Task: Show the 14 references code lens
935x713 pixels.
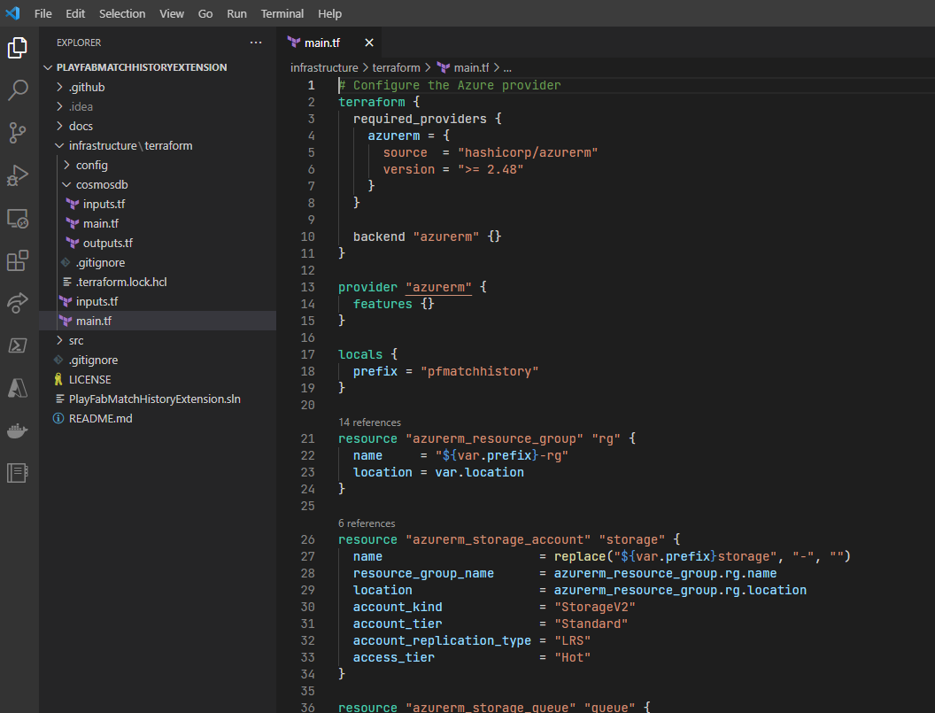Action: click(x=369, y=422)
